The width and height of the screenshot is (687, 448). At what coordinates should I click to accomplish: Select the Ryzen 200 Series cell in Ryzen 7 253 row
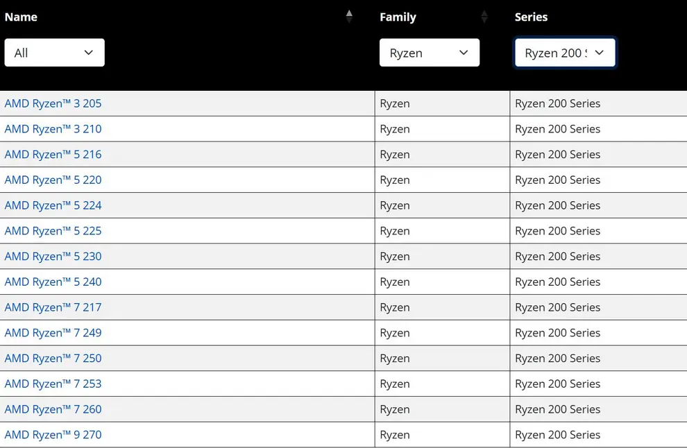coord(598,384)
